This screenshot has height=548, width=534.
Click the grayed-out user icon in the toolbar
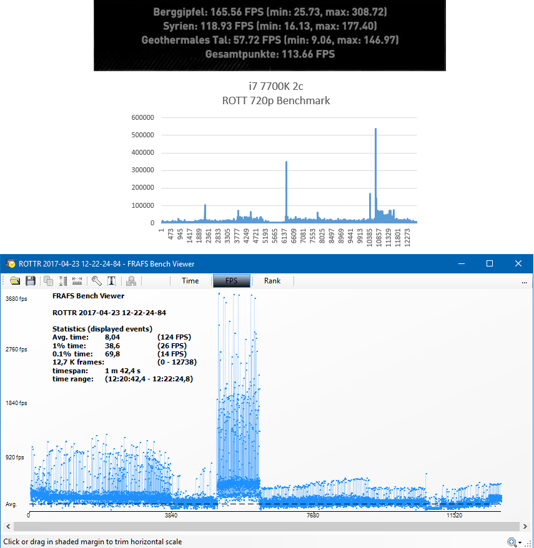[131, 281]
